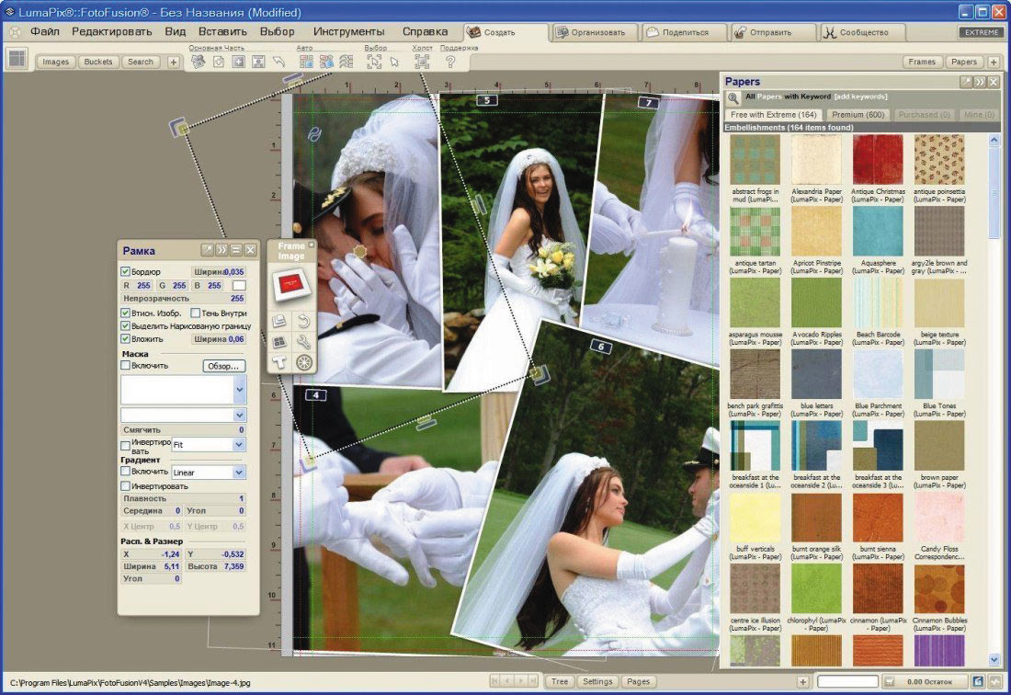Image resolution: width=1011 pixels, height=695 pixels.
Task: Switch to the Организовать tab
Action: click(594, 32)
